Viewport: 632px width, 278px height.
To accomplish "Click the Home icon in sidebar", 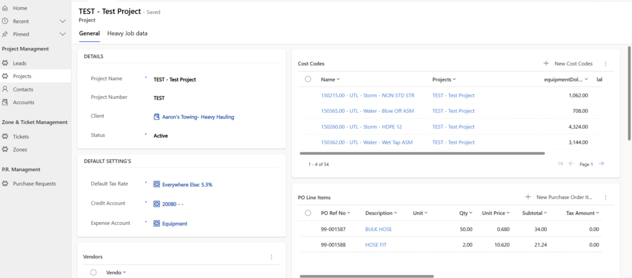I will [x=6, y=8].
